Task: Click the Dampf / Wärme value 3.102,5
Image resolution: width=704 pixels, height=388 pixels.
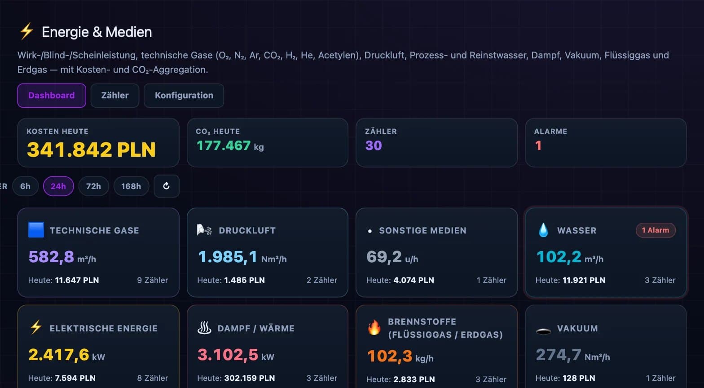Action: 228,355
